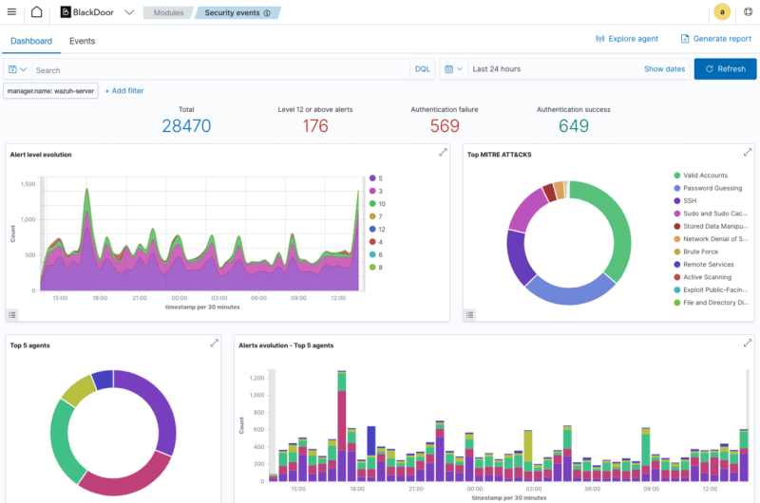Image resolution: width=760 pixels, height=503 pixels.
Task: Maximize the Top MITRE ATT&CKS panel
Action: [x=749, y=153]
